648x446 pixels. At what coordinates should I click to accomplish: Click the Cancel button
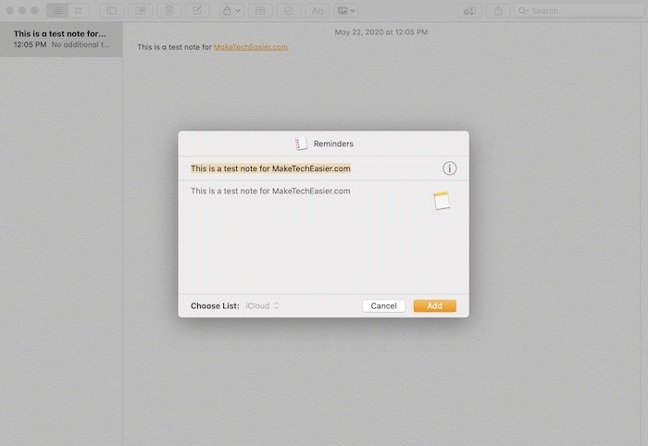coord(383,305)
